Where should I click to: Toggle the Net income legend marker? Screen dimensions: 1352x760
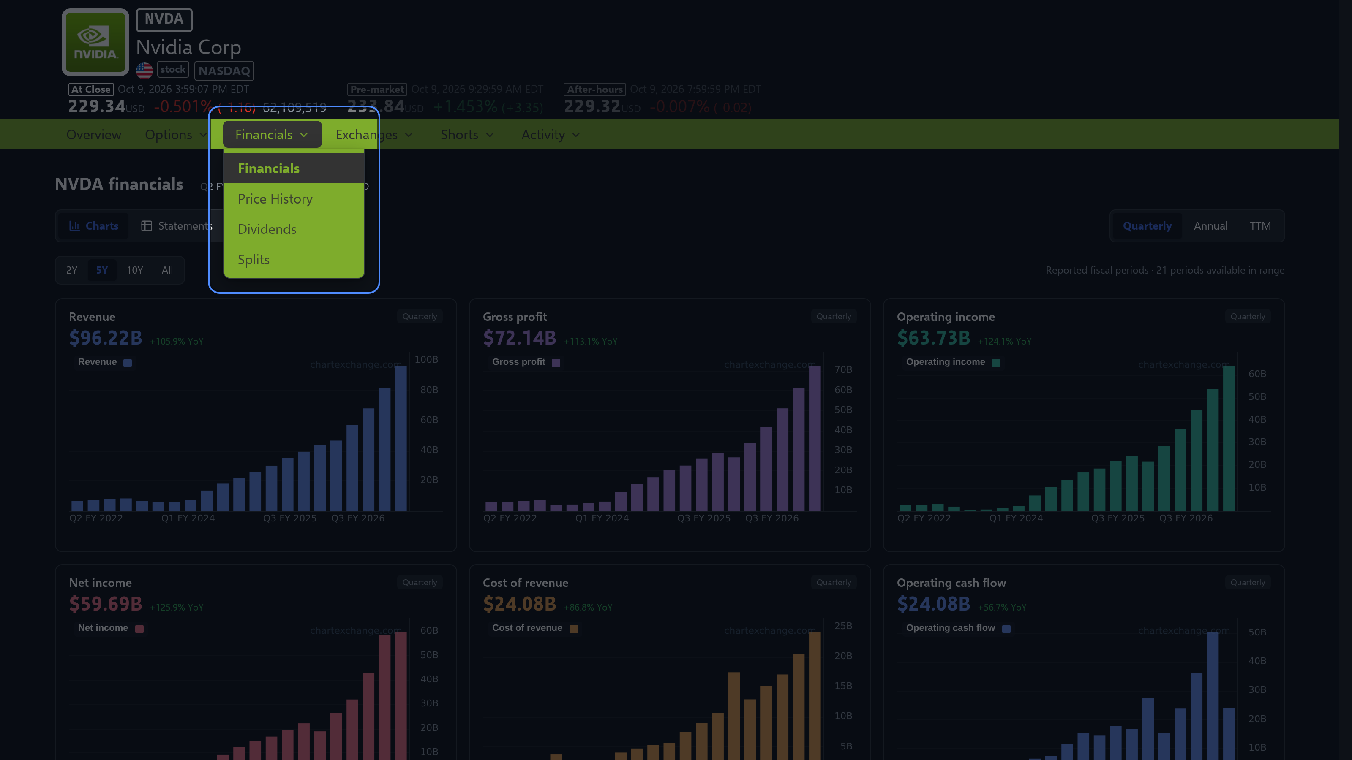[x=139, y=629]
